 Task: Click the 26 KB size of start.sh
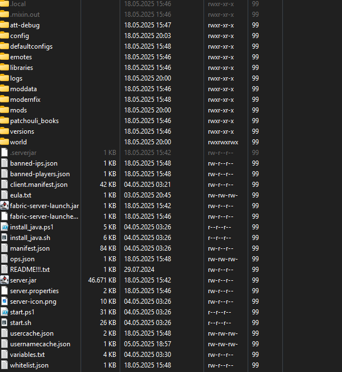(x=108, y=323)
